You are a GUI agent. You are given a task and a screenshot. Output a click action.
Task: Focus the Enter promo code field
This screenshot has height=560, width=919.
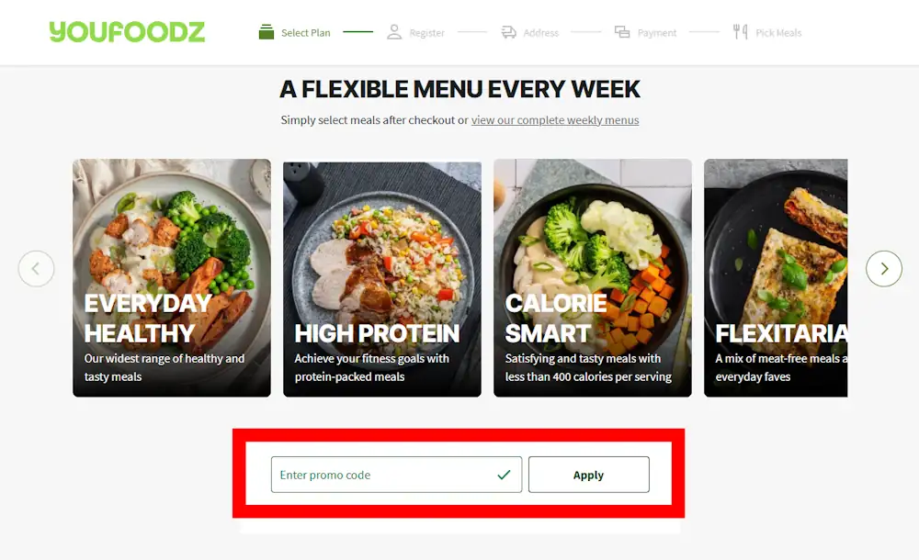tap(396, 475)
